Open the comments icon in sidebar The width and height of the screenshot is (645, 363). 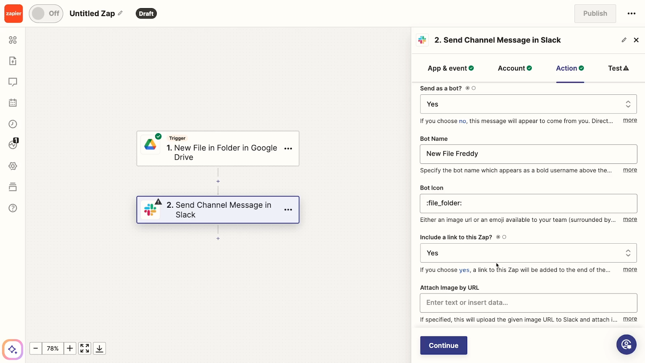click(13, 82)
